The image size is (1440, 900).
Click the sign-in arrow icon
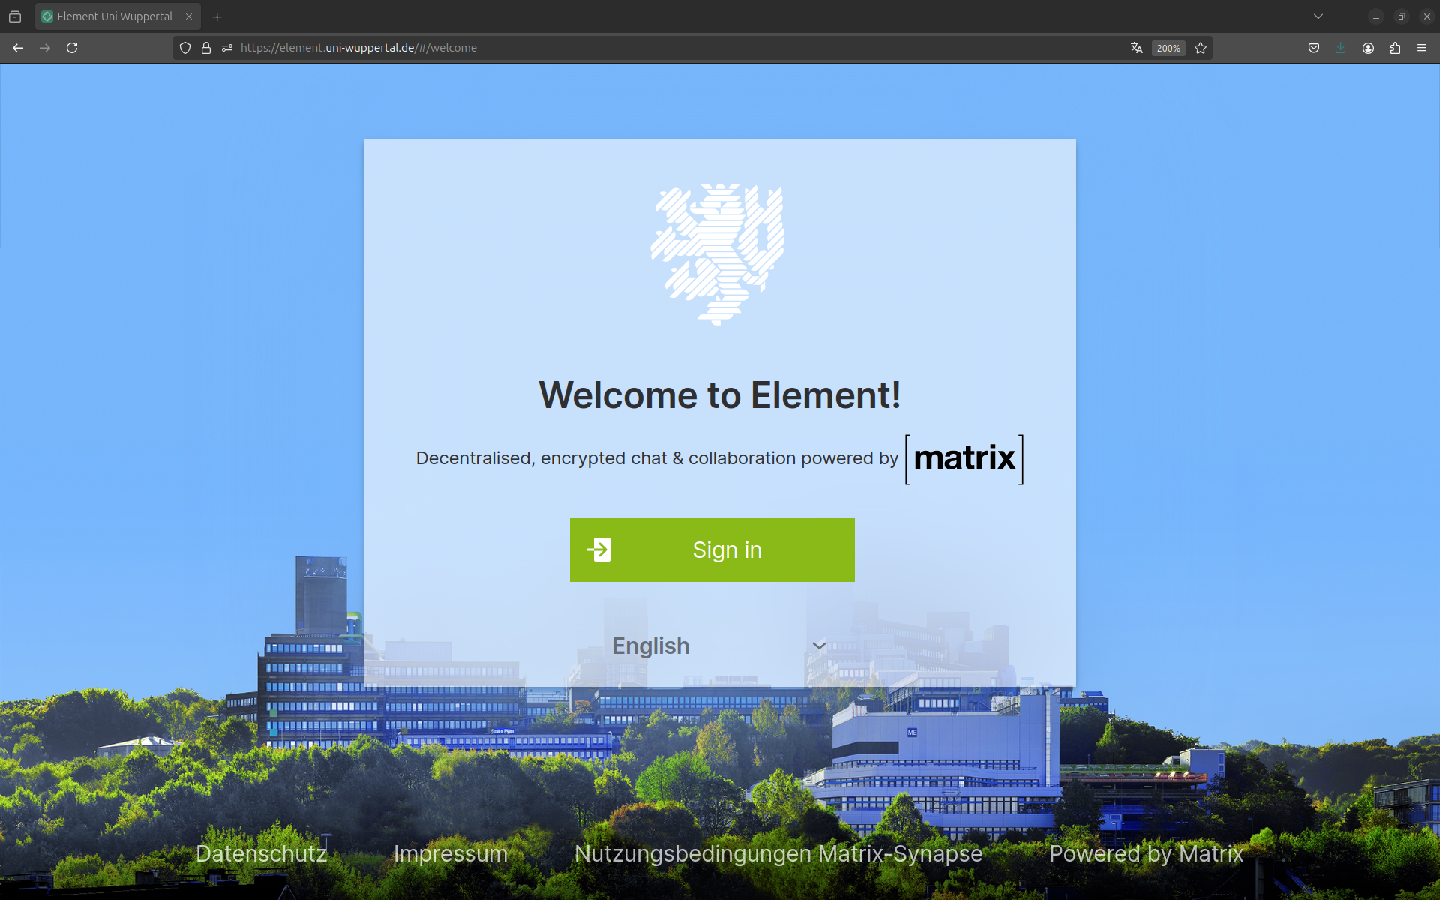tap(600, 550)
